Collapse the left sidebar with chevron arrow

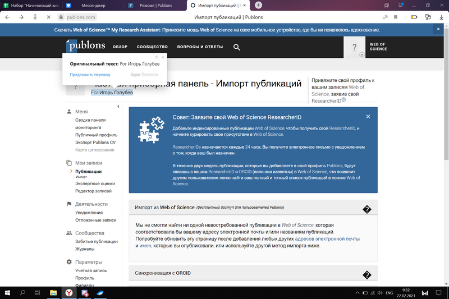point(118,107)
